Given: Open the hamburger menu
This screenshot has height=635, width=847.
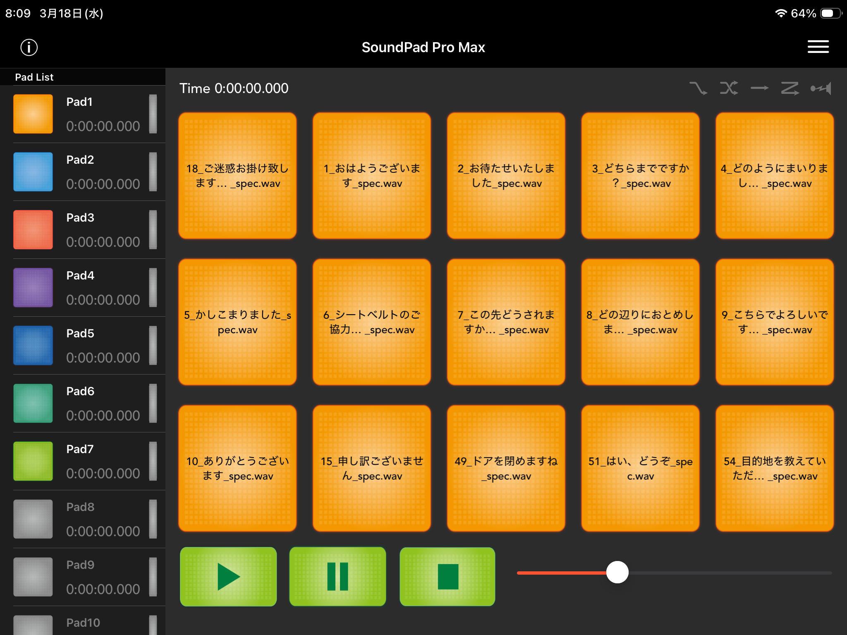Looking at the screenshot, I should 818,47.
